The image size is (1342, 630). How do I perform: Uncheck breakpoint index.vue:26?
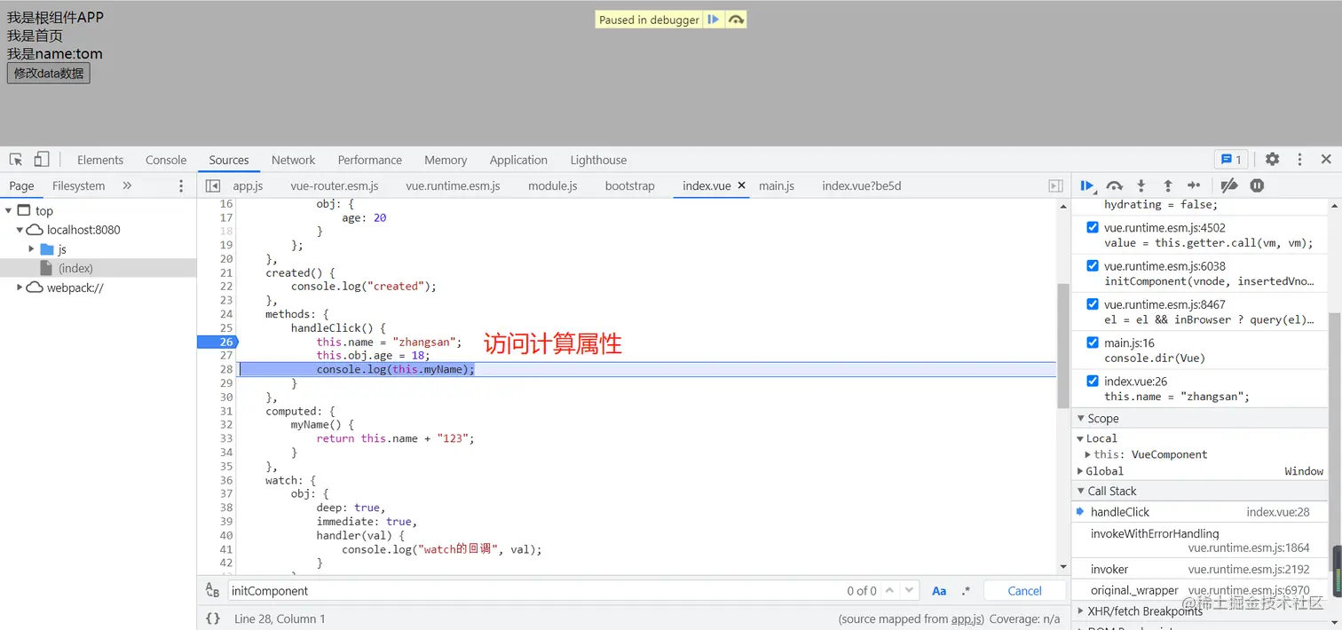1093,381
